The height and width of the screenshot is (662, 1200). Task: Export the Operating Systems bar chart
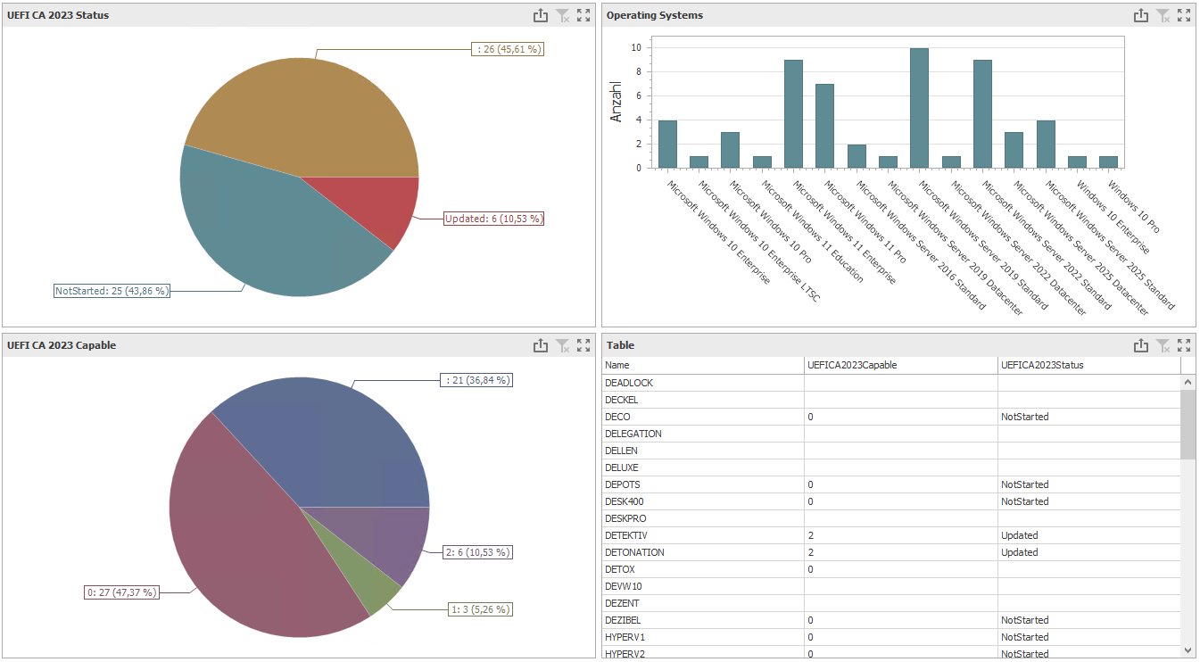[1141, 15]
